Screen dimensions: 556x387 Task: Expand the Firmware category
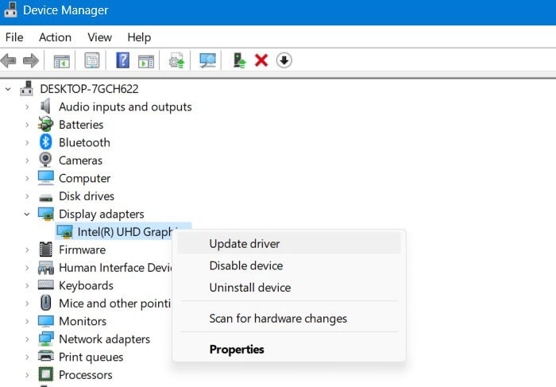[x=27, y=250]
